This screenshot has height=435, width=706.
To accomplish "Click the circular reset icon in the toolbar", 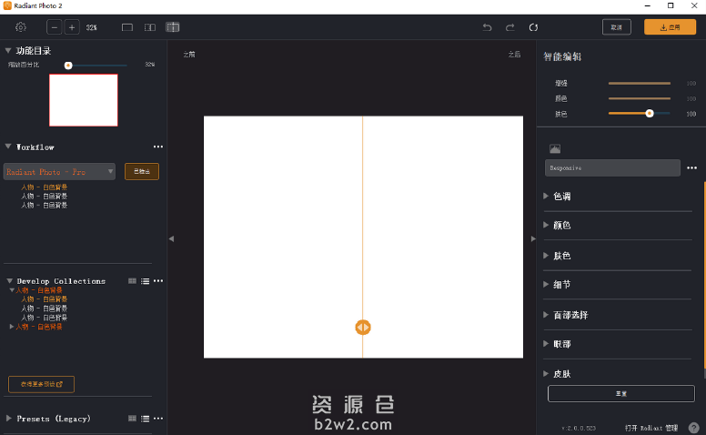I will click(534, 27).
